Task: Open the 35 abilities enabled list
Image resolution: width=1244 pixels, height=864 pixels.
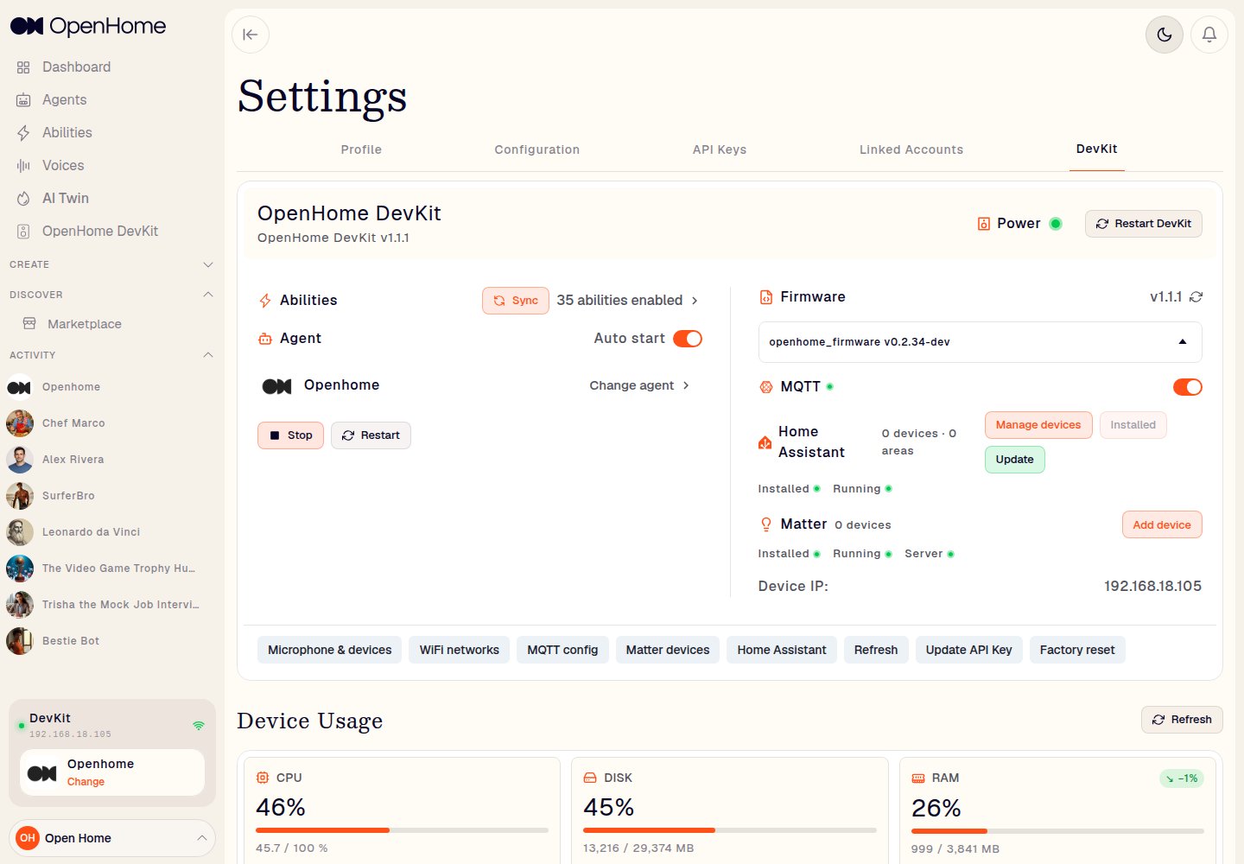Action: [x=627, y=301]
